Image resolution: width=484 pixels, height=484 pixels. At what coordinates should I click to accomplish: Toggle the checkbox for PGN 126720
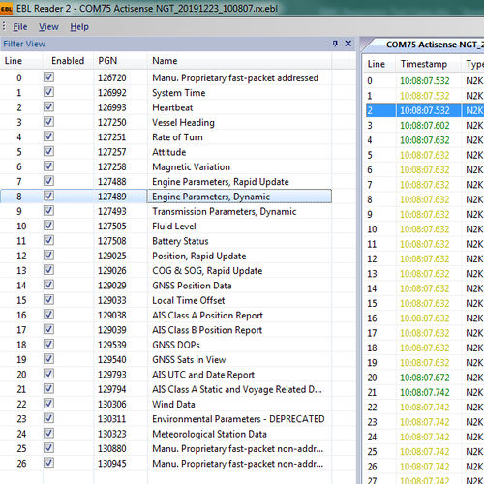point(48,77)
